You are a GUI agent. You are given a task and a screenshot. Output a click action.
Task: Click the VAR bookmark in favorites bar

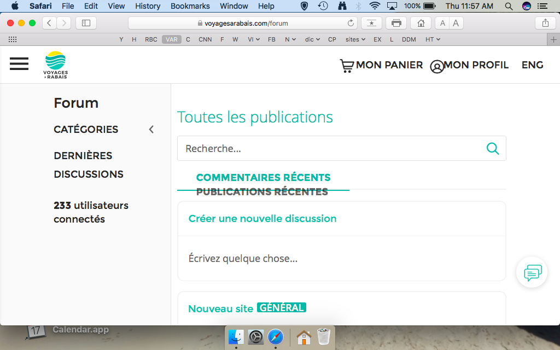click(171, 39)
